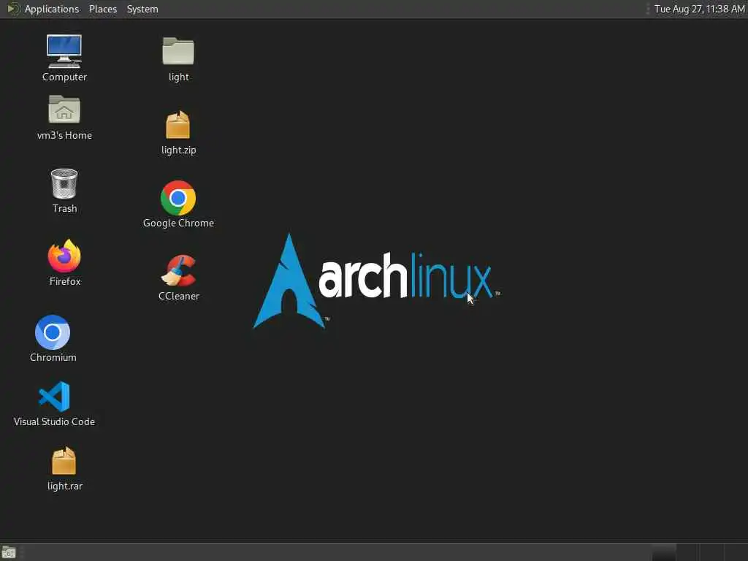The width and height of the screenshot is (748, 561).
Task: Select the light.zip archive icon
Action: tap(178, 124)
